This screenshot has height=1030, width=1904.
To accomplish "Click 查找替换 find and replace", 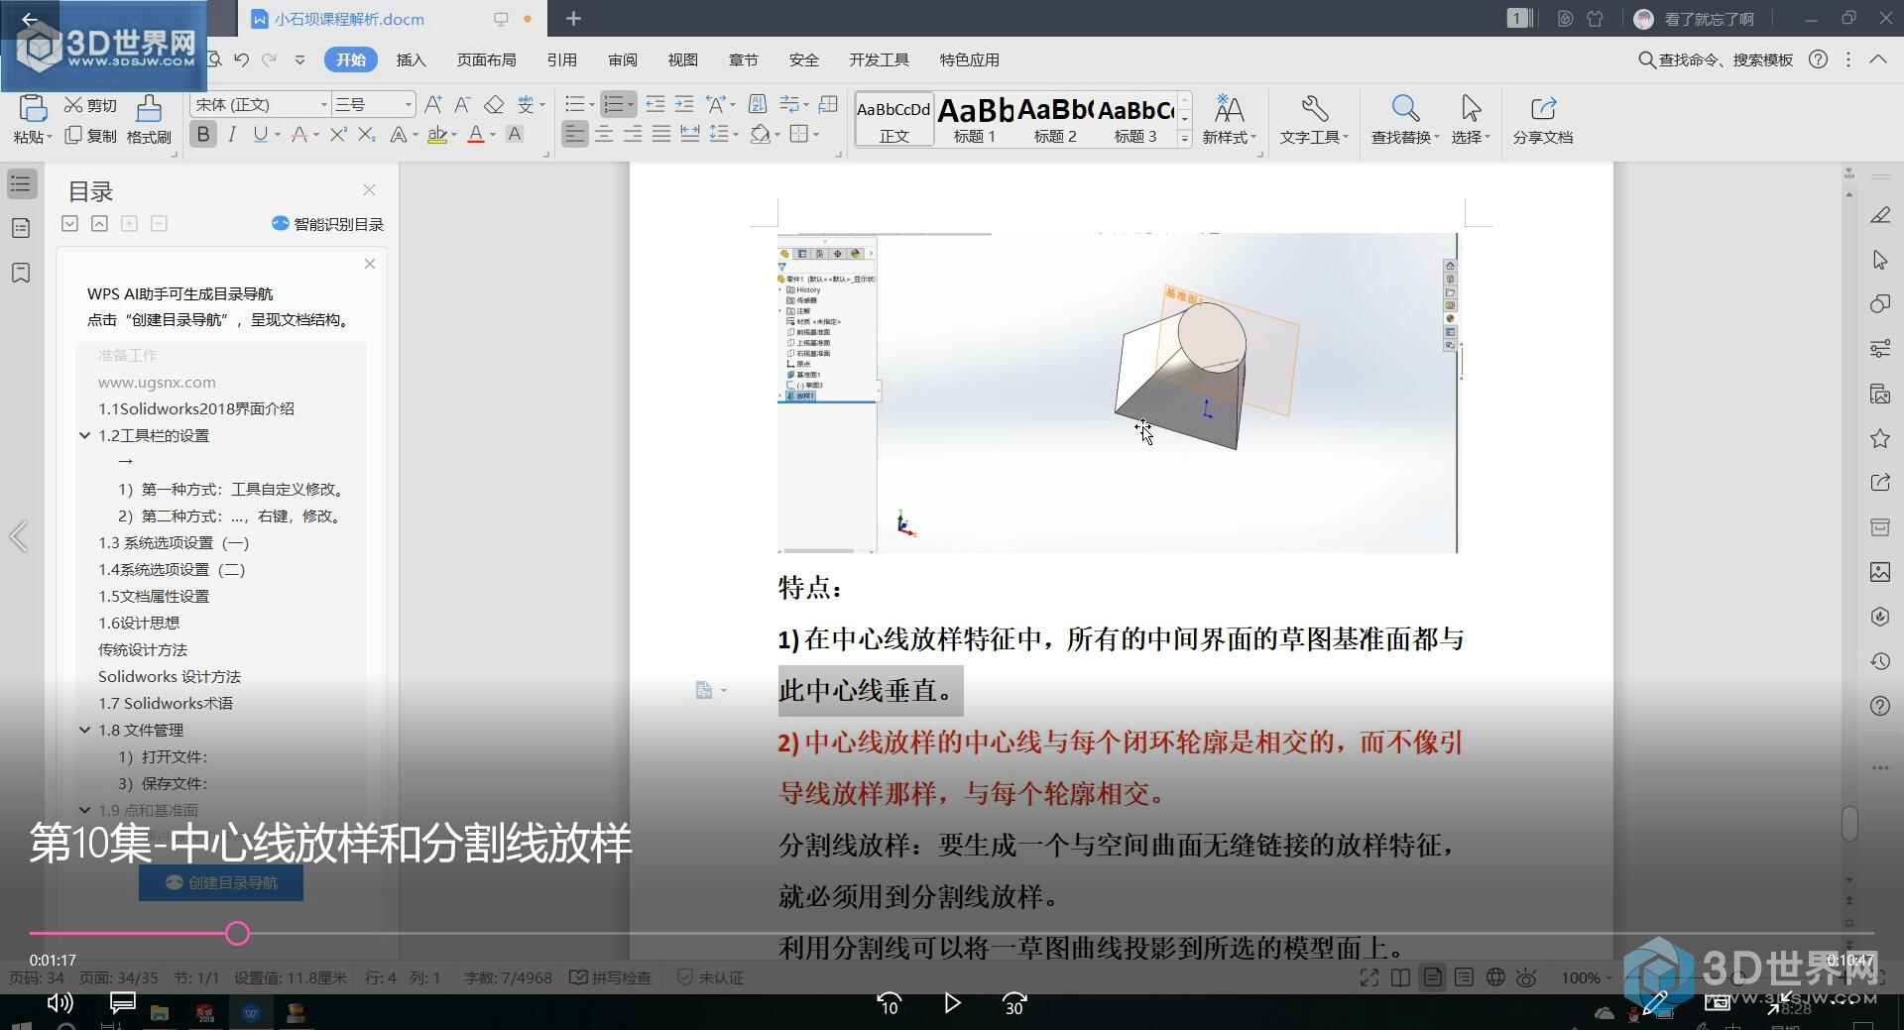I will (x=1405, y=120).
